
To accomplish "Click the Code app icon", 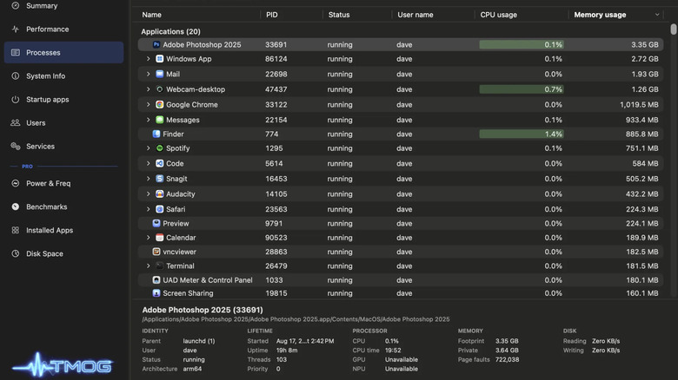I will pos(160,163).
